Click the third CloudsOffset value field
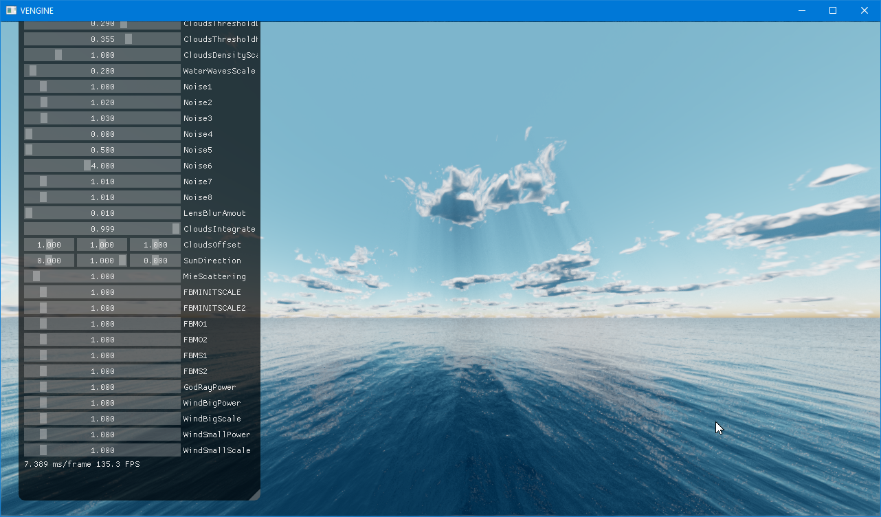 tap(155, 245)
